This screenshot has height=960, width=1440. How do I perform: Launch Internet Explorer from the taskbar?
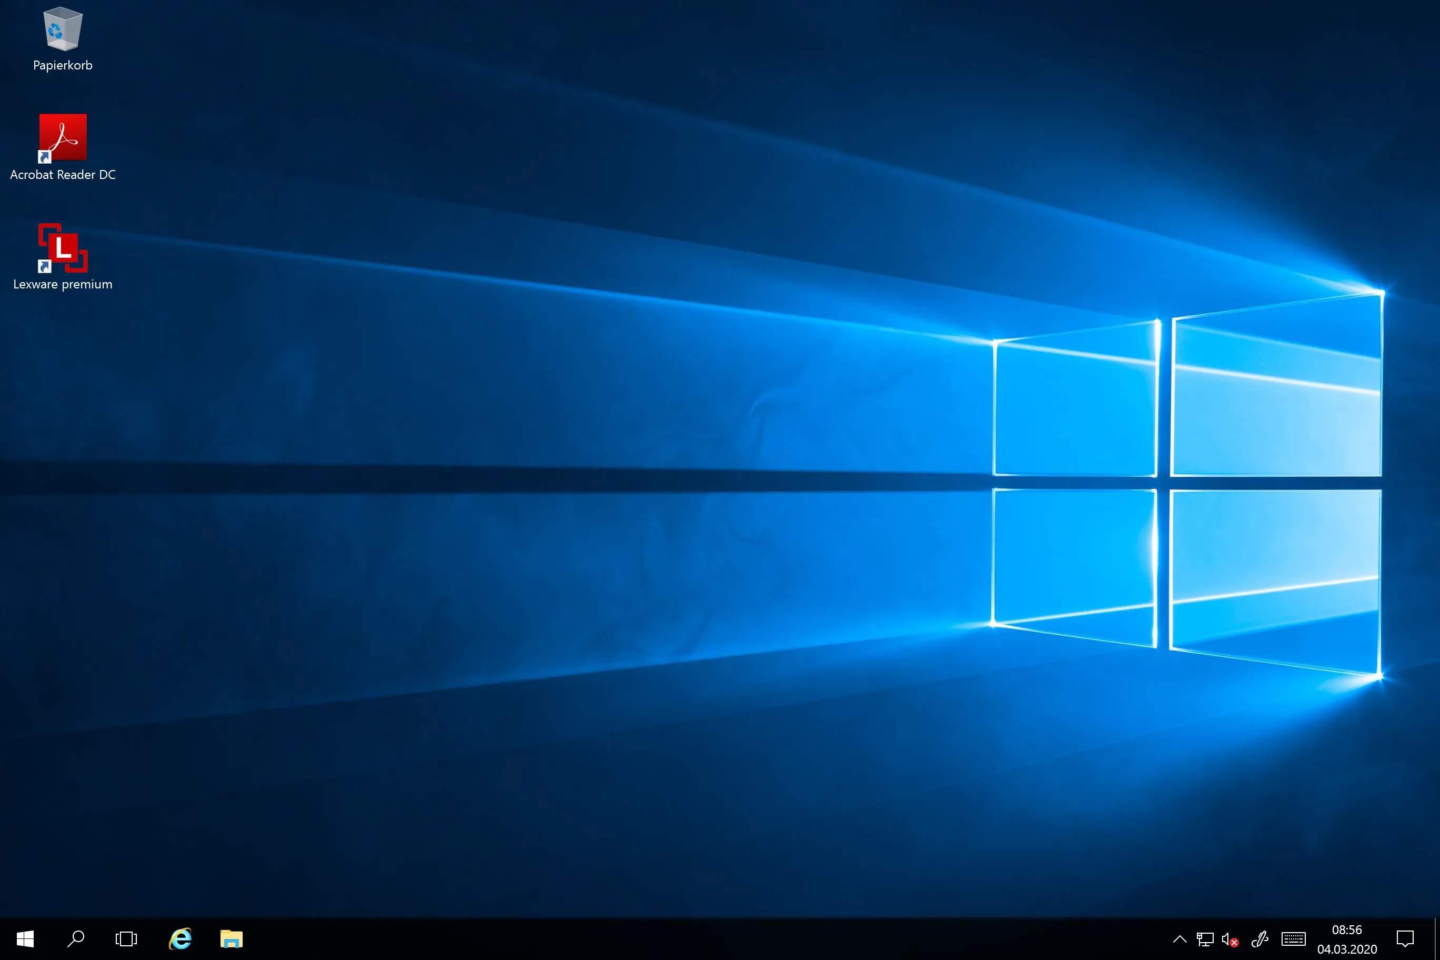180,938
